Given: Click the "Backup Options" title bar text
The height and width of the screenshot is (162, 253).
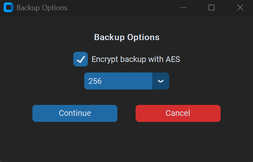Looking at the screenshot, I should pos(42,8).
